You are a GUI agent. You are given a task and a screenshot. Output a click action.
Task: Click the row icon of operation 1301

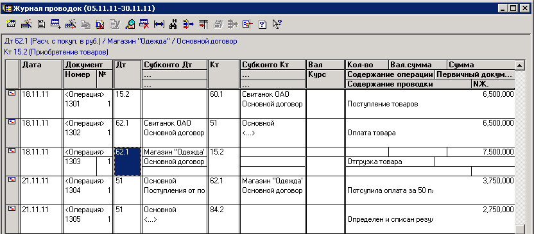pyautogui.click(x=12, y=94)
